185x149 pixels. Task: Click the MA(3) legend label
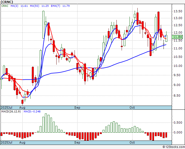pos(14,6)
